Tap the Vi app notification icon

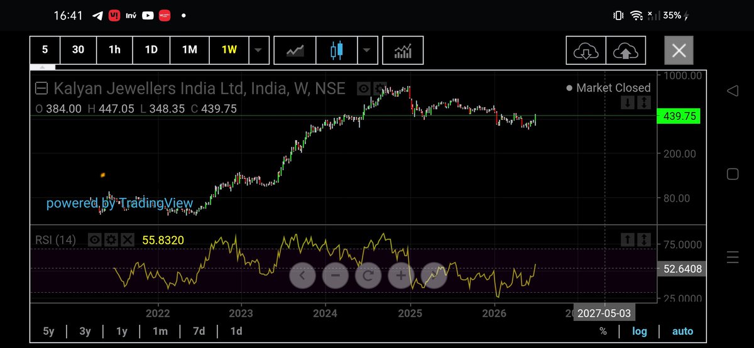115,15
